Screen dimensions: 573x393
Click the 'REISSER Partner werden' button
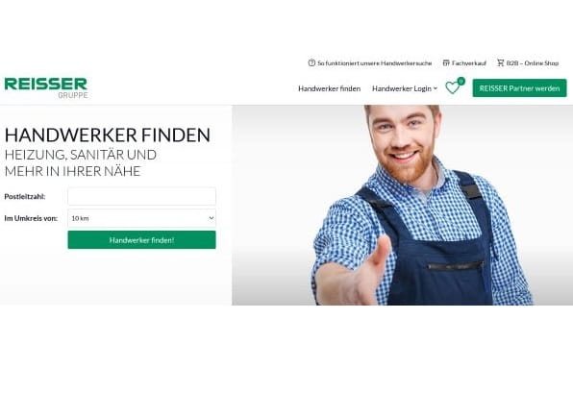[x=519, y=88]
